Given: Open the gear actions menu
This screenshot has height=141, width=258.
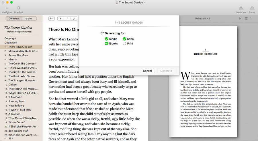Looking at the screenshot, I should click(11, 138).
